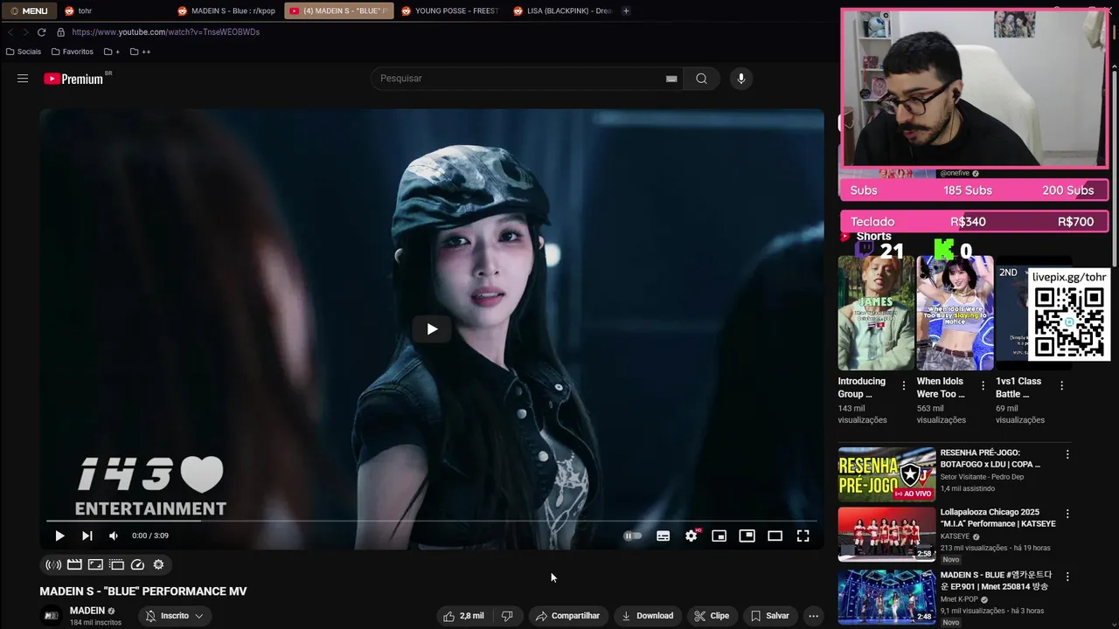Start voice search with the microphone
Screen dimensions: 1119x629
741,79
